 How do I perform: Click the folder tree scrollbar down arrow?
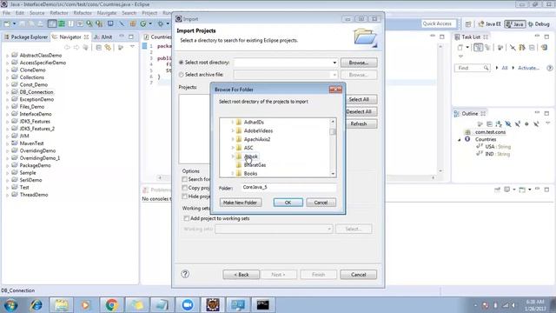coord(333,174)
